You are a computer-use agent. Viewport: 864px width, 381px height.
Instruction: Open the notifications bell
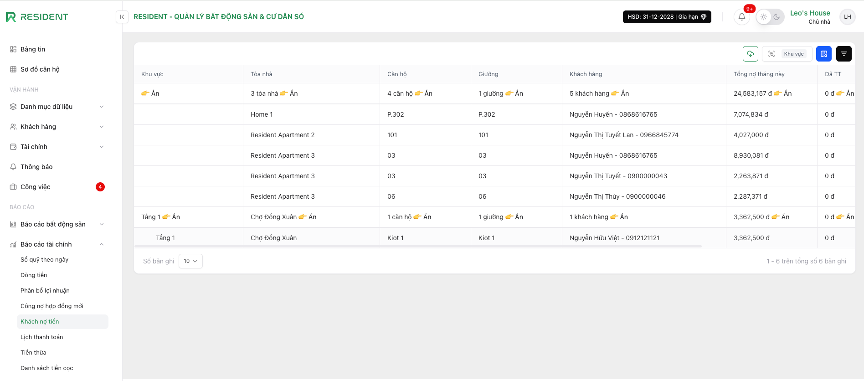[x=741, y=17]
